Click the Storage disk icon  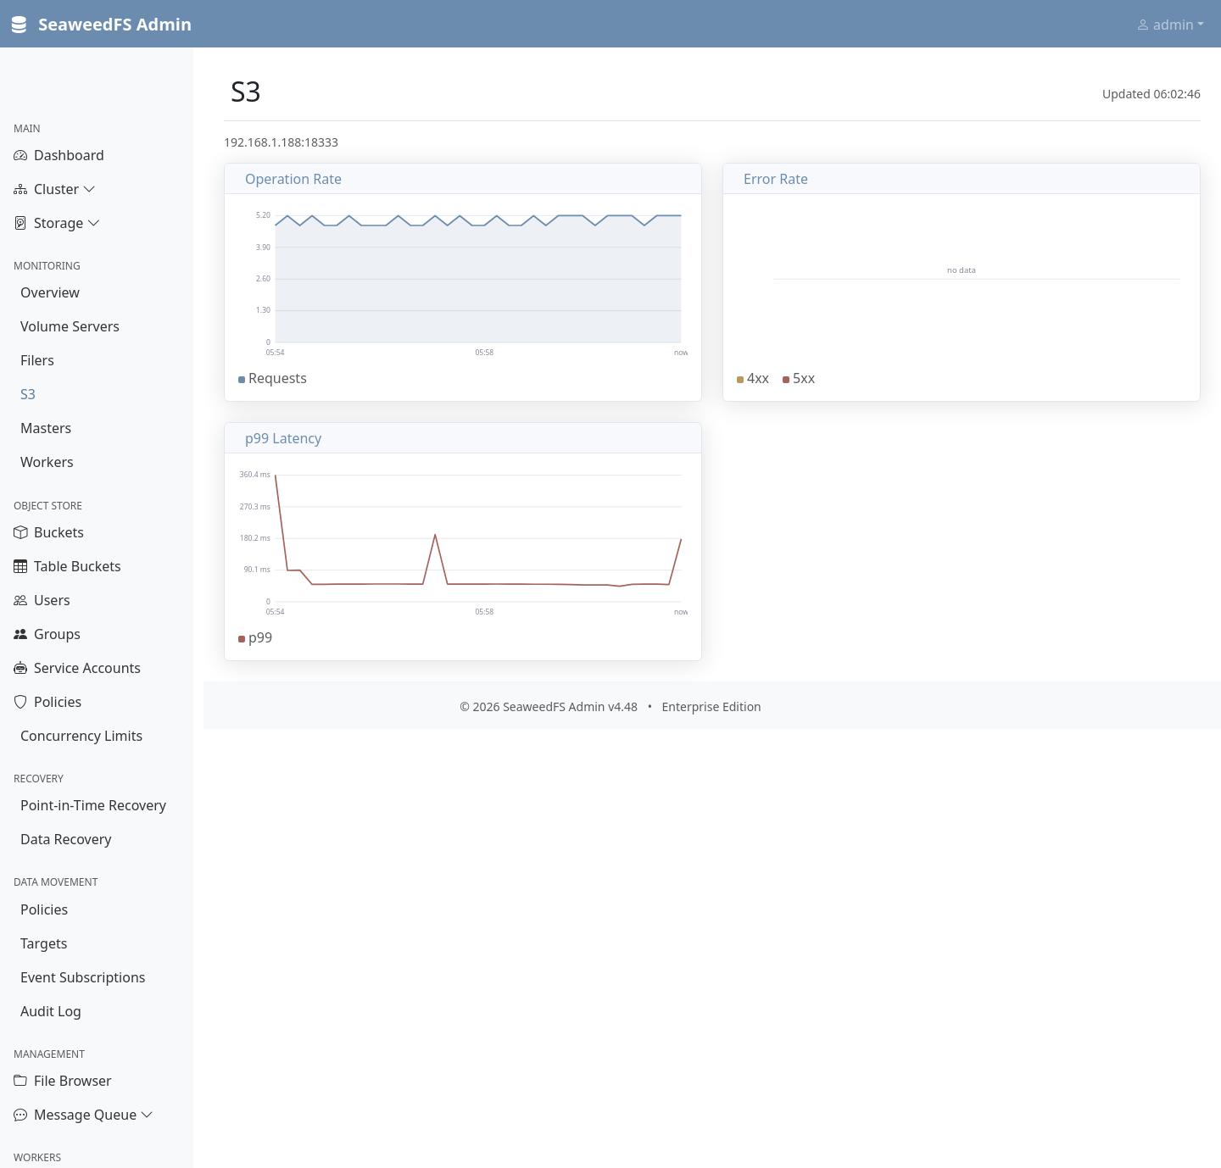coord(20,223)
